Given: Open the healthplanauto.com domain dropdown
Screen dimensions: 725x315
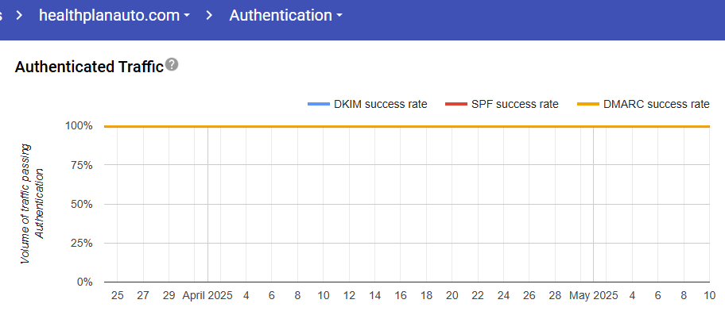Looking at the screenshot, I should 114,15.
